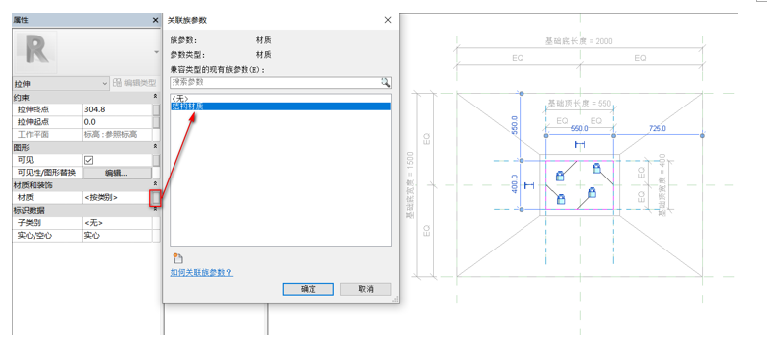This screenshot has width=767, height=357.
Task: Click the dimension symbol below the 550.0 dimension
Action: point(580,144)
